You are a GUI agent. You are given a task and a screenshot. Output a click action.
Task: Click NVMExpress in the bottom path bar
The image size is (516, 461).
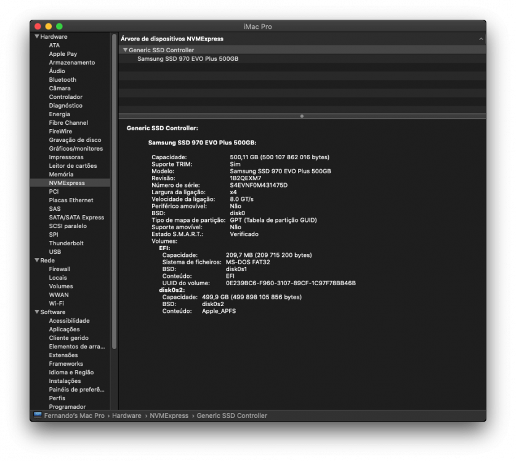pos(169,416)
